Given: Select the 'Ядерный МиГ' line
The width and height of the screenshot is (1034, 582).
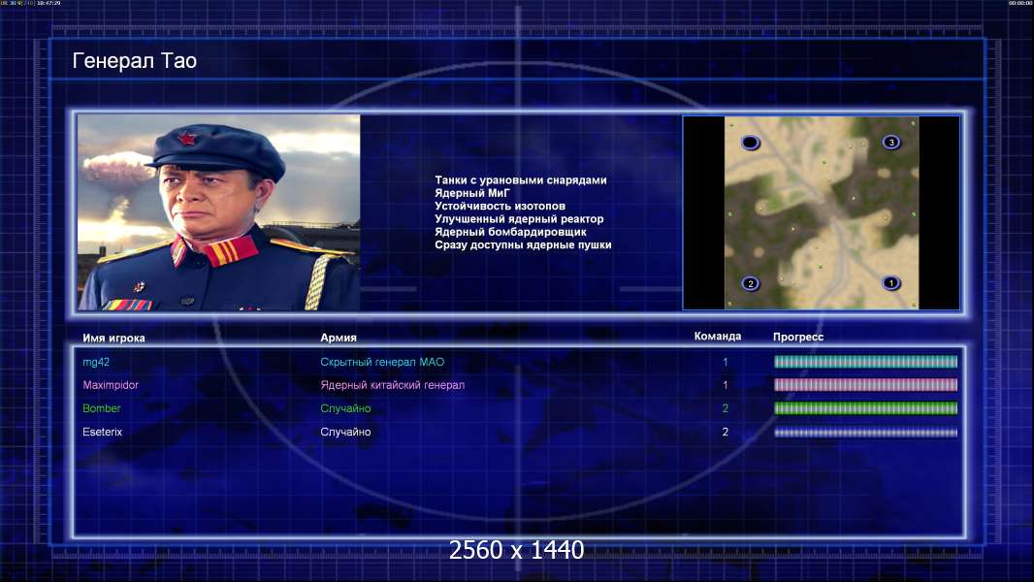Looking at the screenshot, I should point(472,193).
